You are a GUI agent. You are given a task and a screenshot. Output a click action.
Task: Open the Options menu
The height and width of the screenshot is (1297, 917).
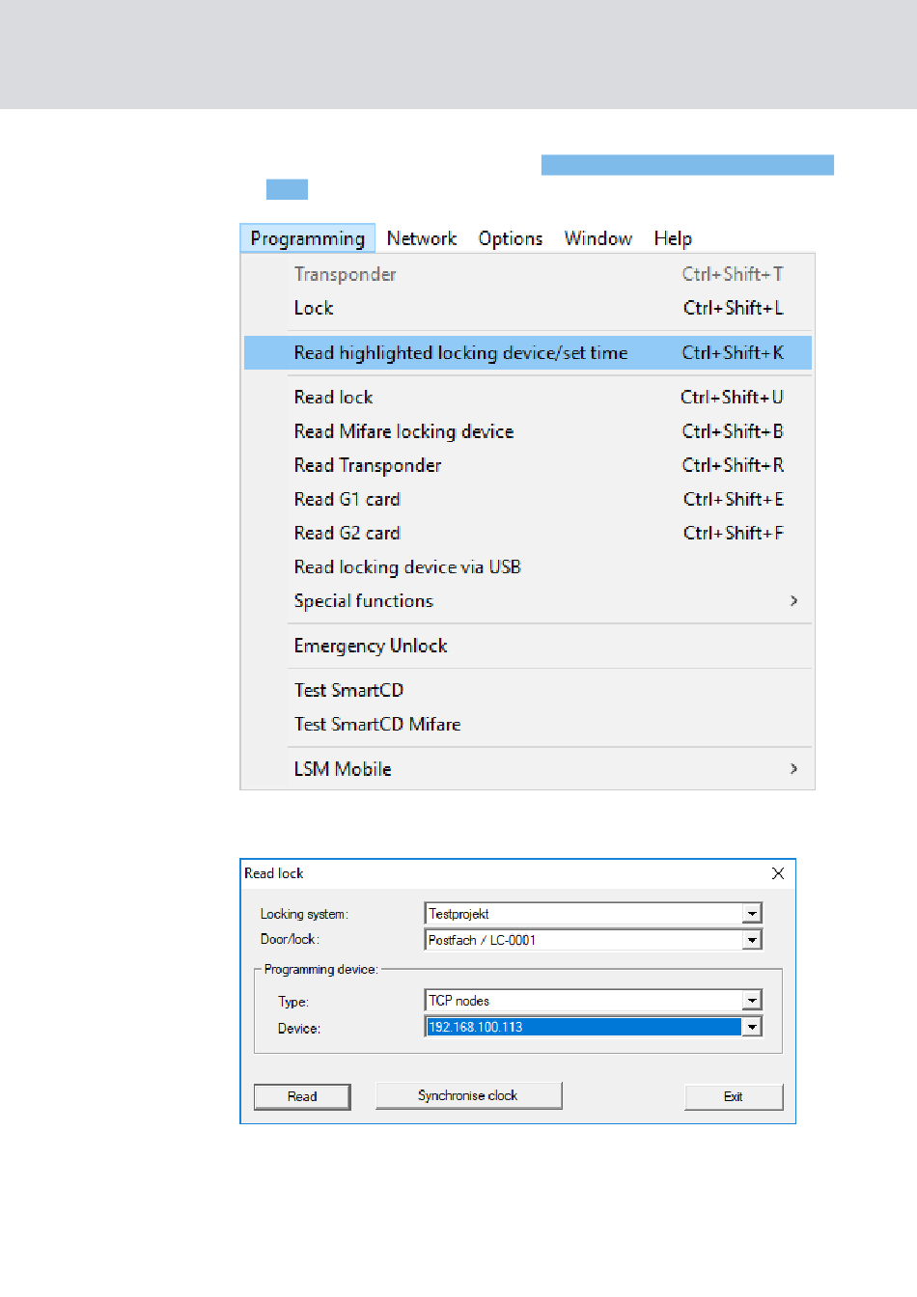pyautogui.click(x=510, y=238)
